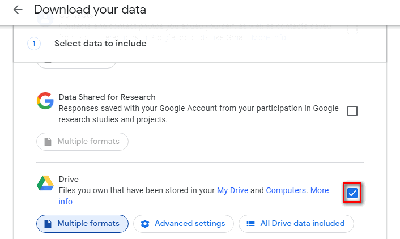
Task: Click the Drive files description text
Action: pos(136,190)
